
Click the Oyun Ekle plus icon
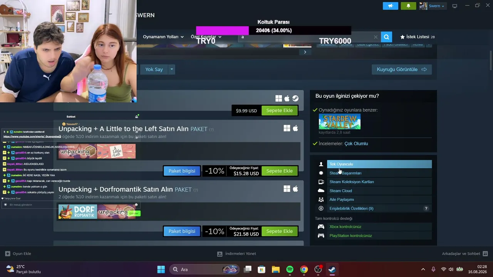[x=7, y=254]
